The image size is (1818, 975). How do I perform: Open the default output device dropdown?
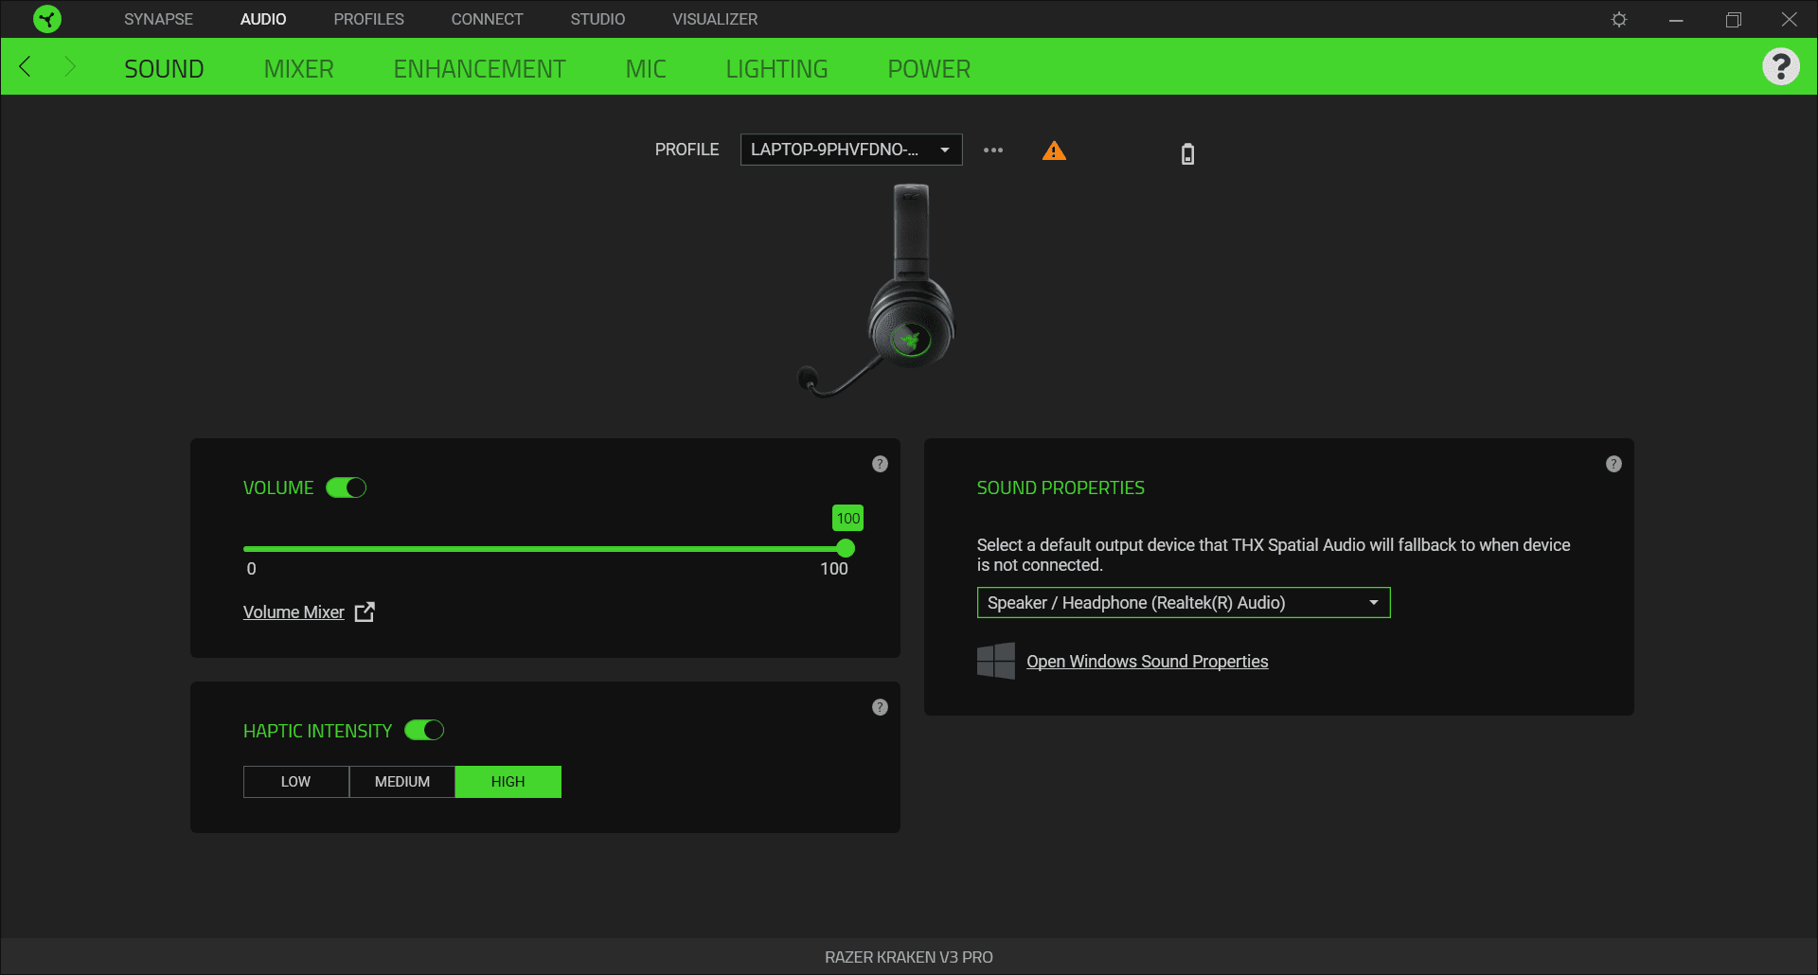[1183, 603]
